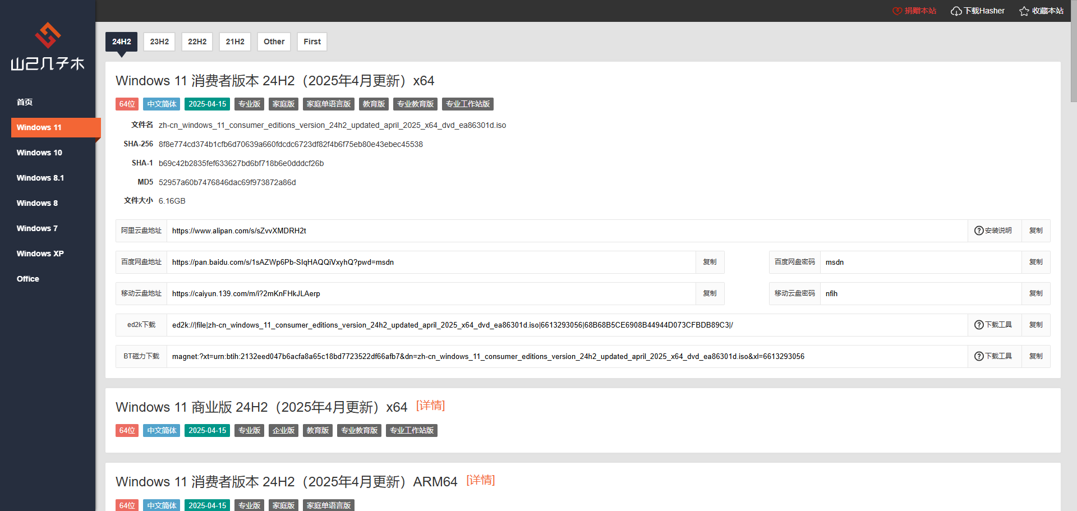Switch to the 22H2 tab
Screen dimensions: 1077x511
click(x=197, y=42)
